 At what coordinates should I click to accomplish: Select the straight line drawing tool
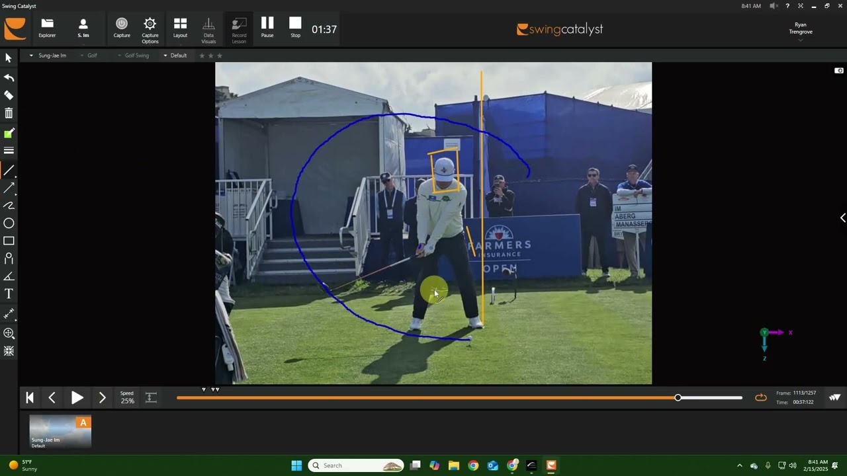(9, 171)
